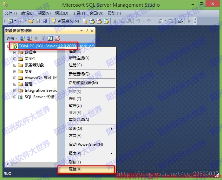Click the Start debugging play icon
The image size is (222, 180).
[x=189, y=21]
